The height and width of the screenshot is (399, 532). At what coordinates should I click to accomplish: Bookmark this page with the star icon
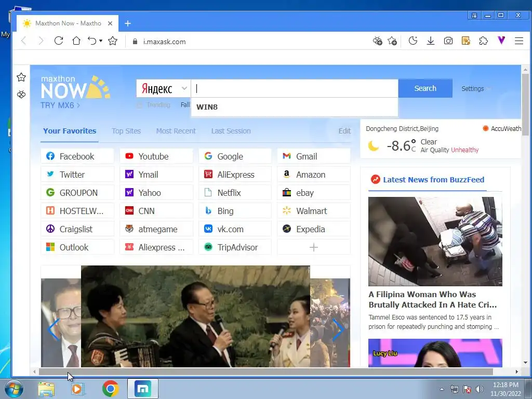coord(113,41)
